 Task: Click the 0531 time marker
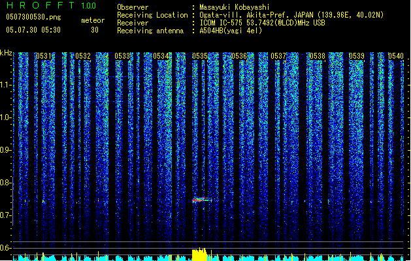tap(44, 56)
